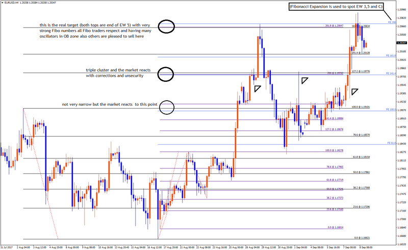Viewport: 408px width, 250px height.
Task: Select the FE 161.8 expansion label
Action: [x=391, y=55]
